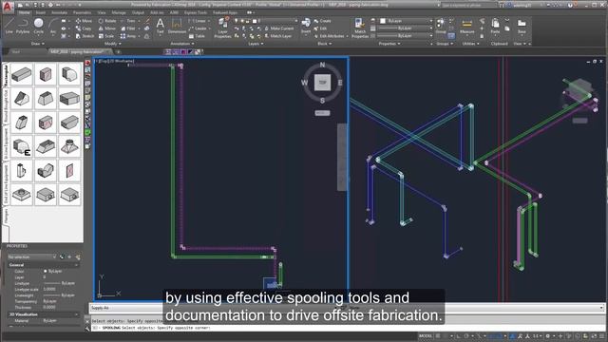Click Match Properties tool
This screenshot has height=342, width=608.
[x=360, y=28]
